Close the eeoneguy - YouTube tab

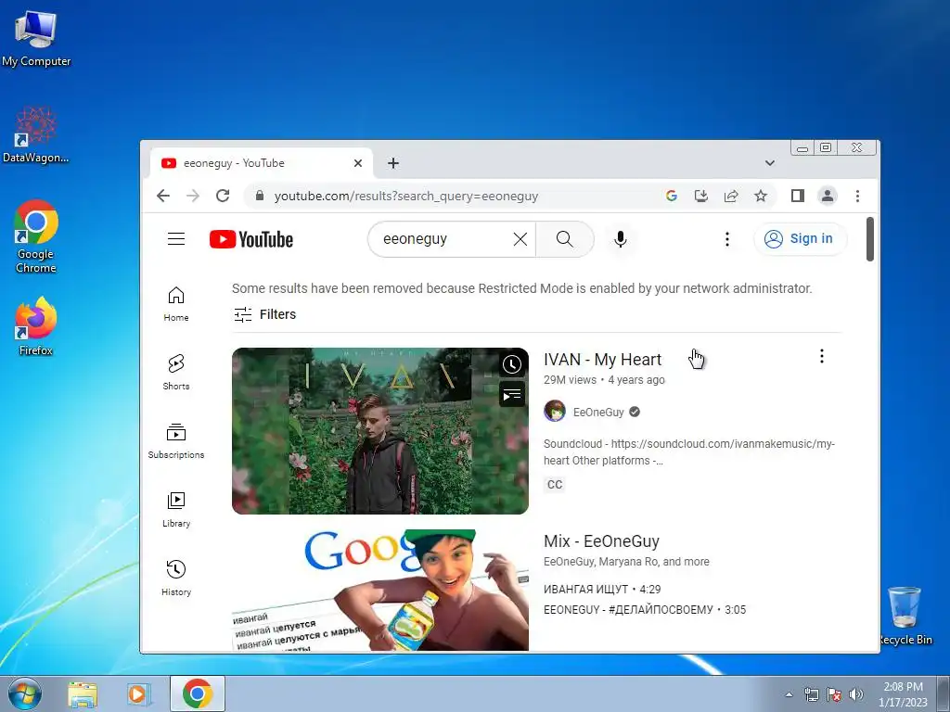[x=358, y=163]
